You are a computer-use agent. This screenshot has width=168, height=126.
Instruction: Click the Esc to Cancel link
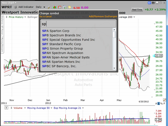46,17
